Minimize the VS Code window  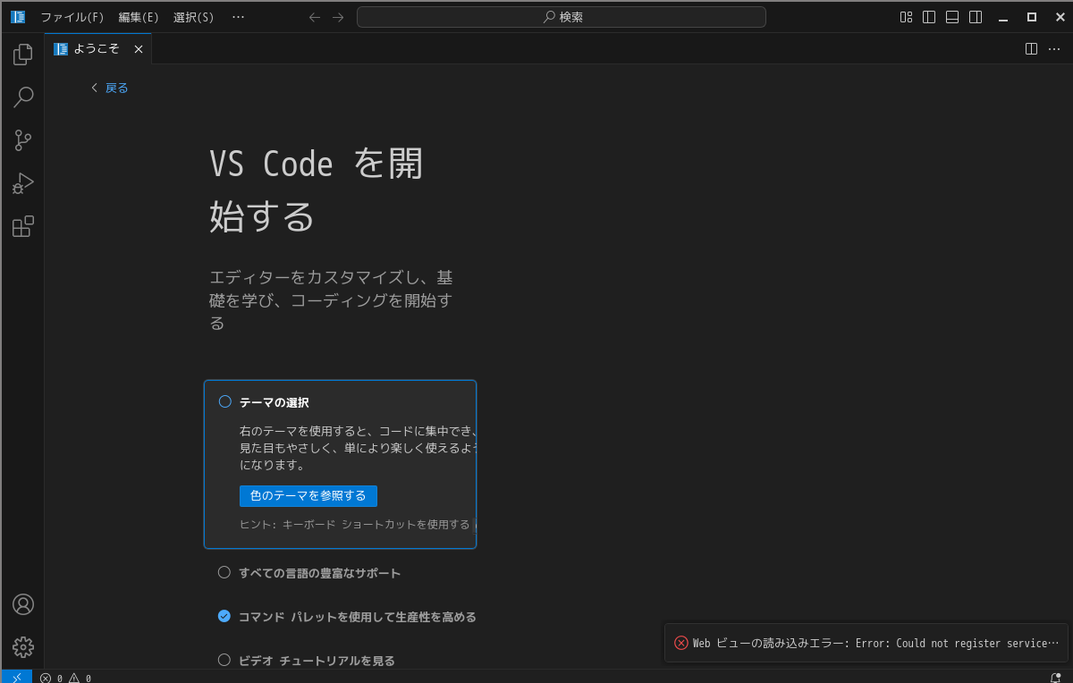[1003, 17]
